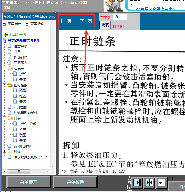Click page icon of 检查 under 缸盖

click(15, 129)
